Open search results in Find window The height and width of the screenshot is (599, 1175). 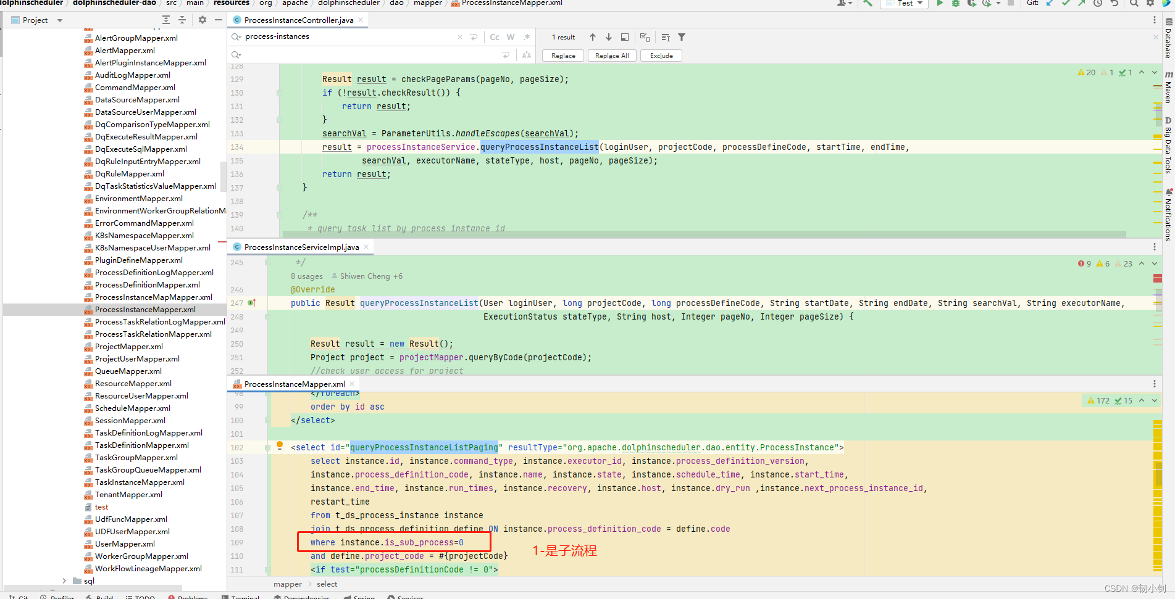625,37
